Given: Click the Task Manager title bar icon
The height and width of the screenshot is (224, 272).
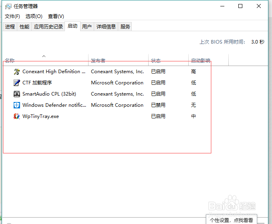Looking at the screenshot, I should coord(8,6).
